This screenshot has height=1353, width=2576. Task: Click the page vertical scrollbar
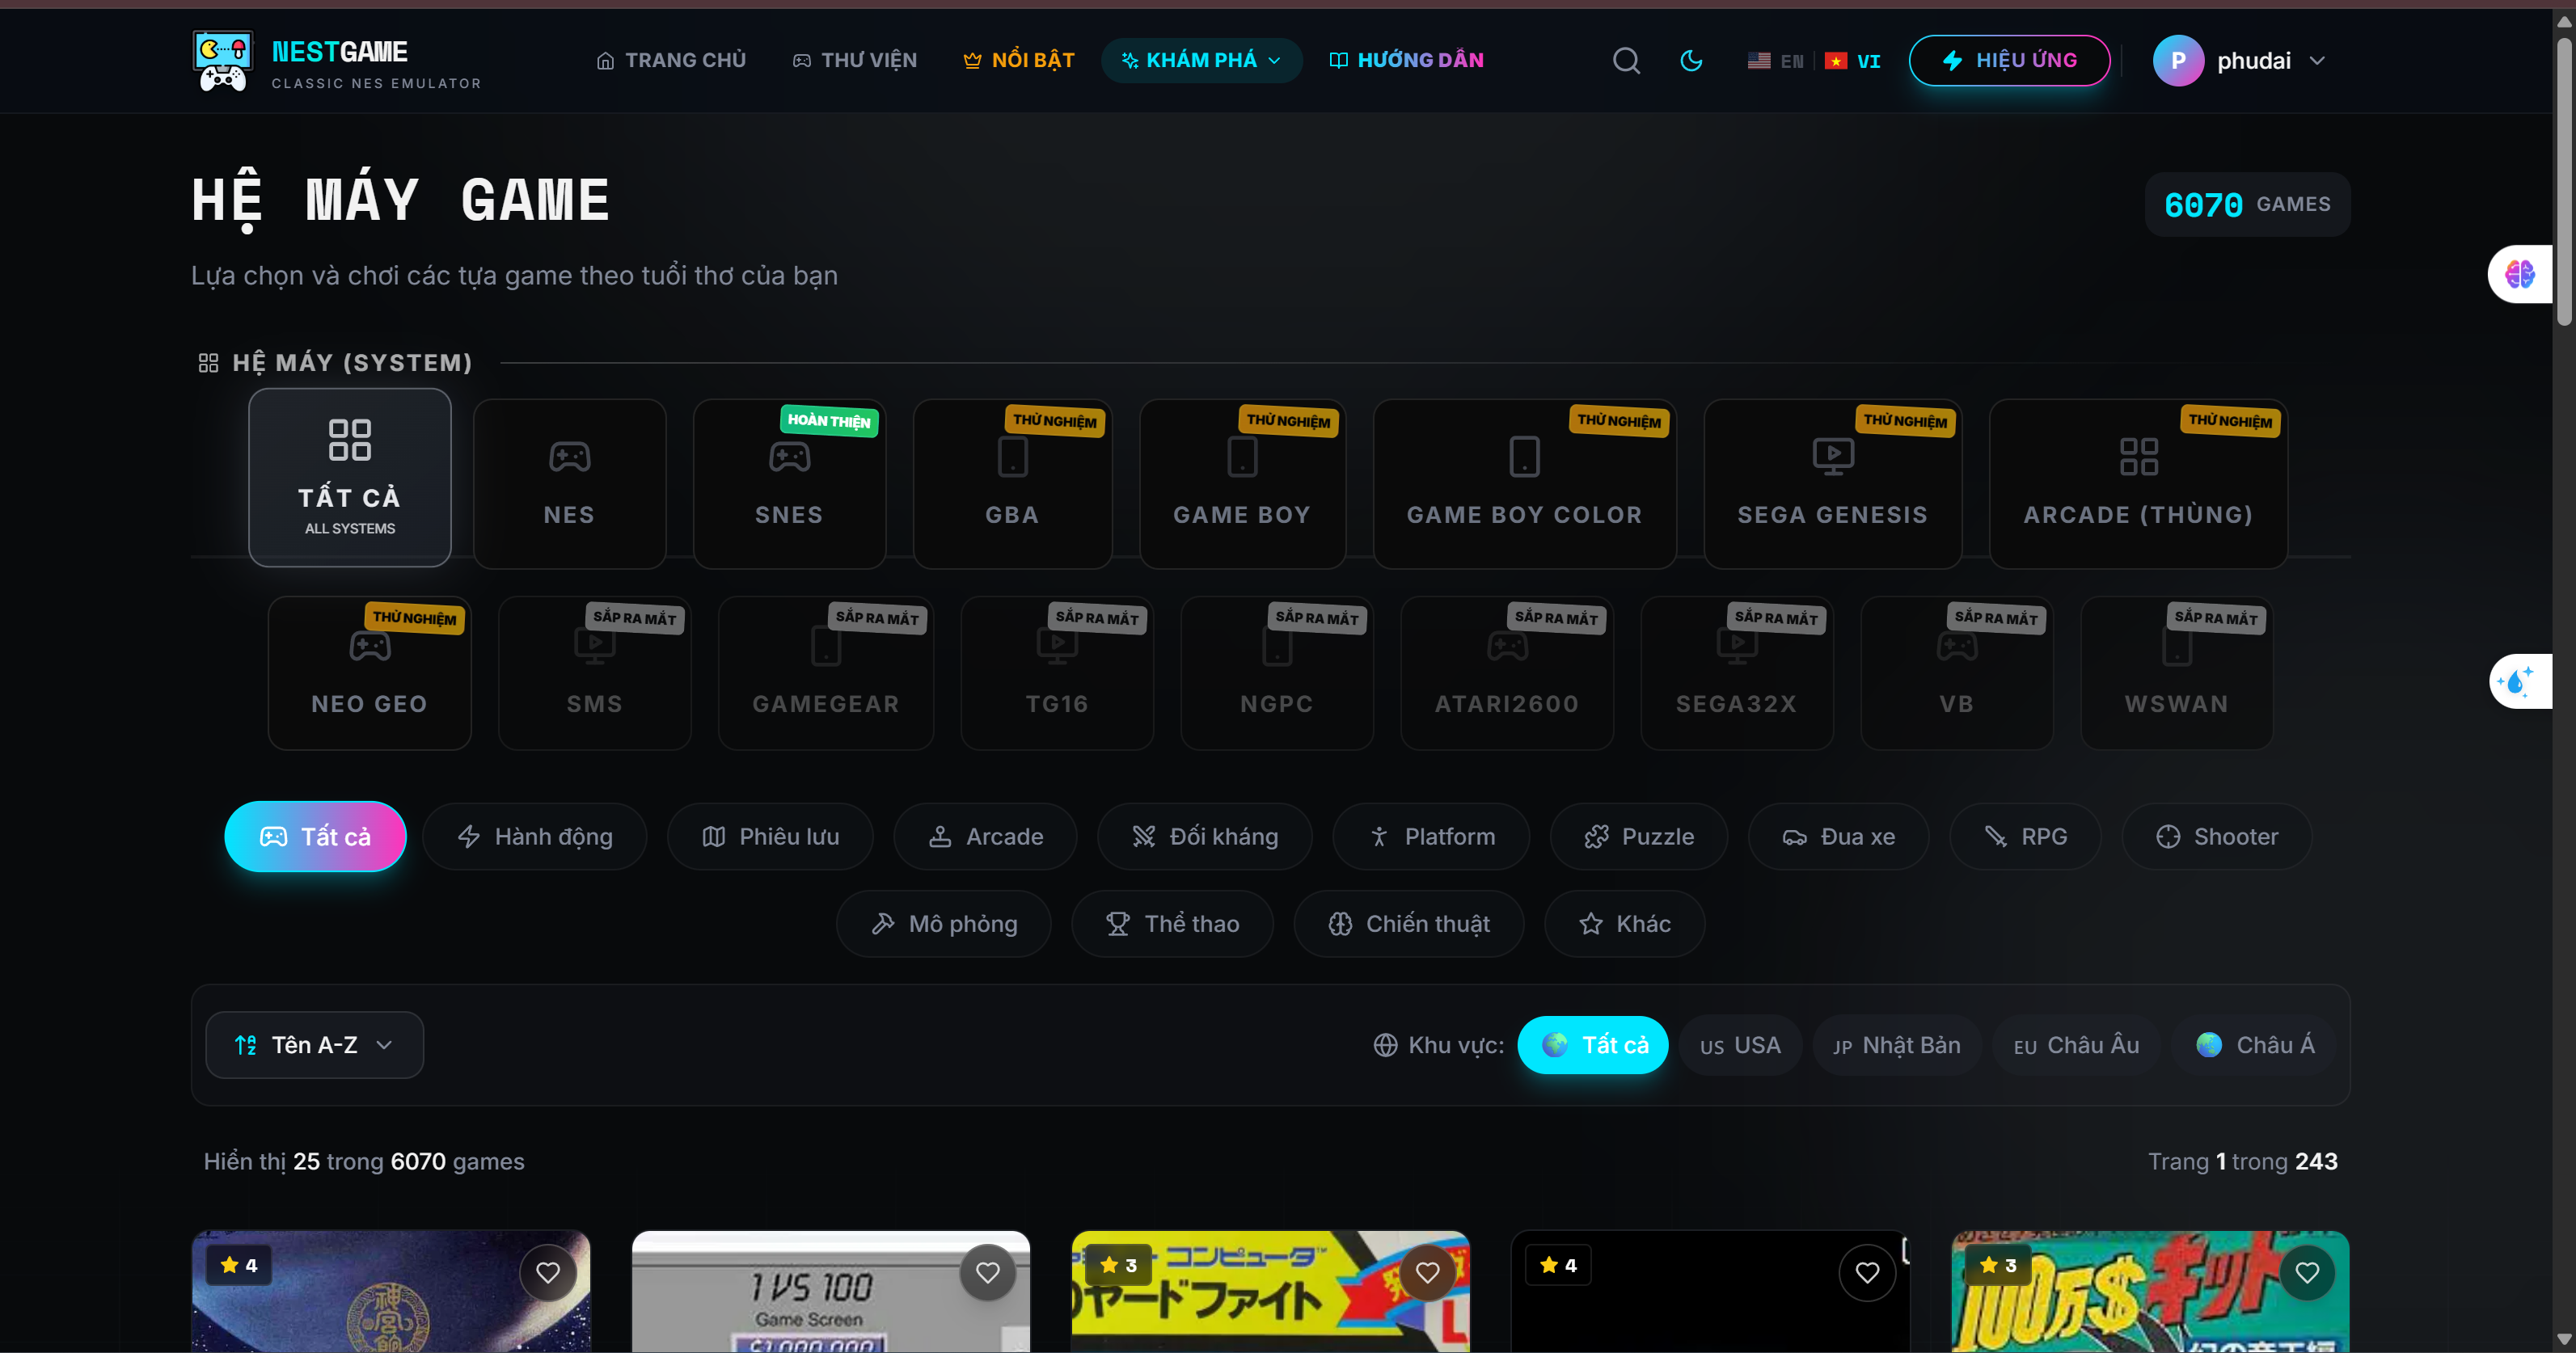2564,180
